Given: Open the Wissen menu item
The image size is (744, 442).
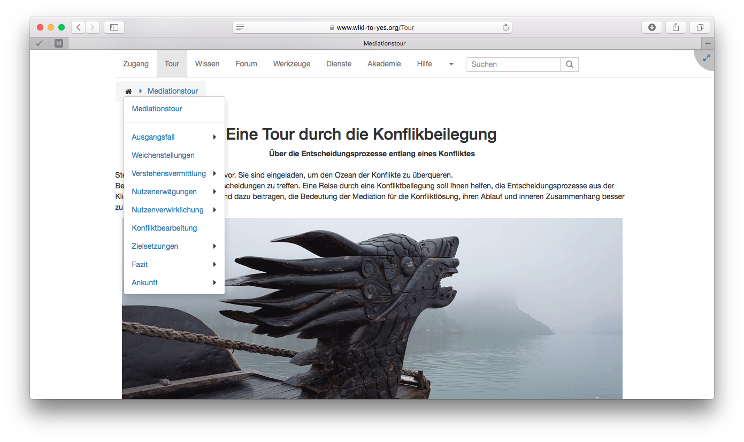Looking at the screenshot, I should pyautogui.click(x=207, y=64).
